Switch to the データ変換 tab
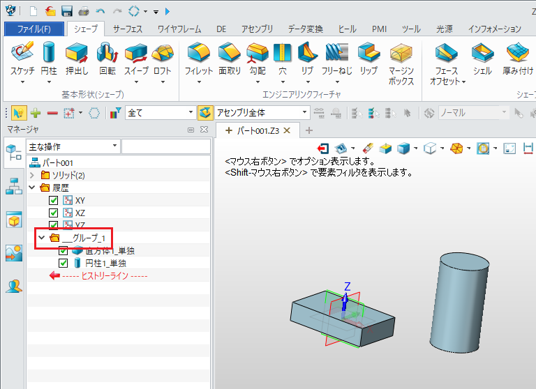 point(305,29)
